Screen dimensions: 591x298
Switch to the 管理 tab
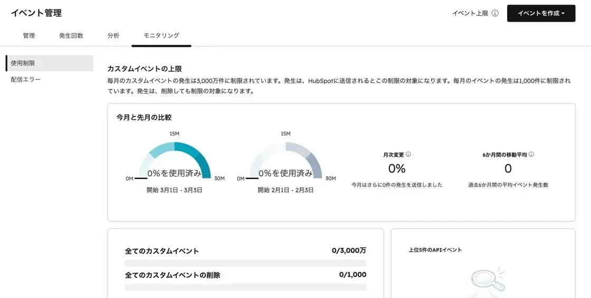pyautogui.click(x=28, y=35)
